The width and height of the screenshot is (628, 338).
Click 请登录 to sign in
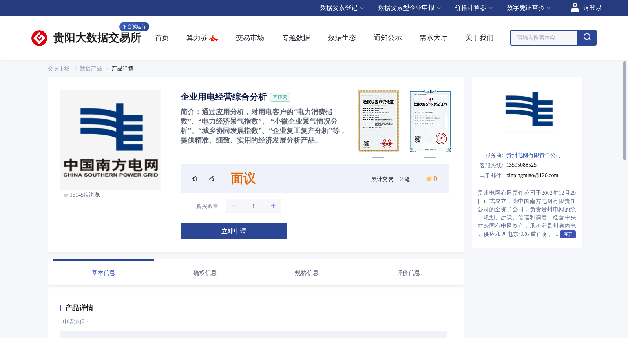click(x=592, y=8)
